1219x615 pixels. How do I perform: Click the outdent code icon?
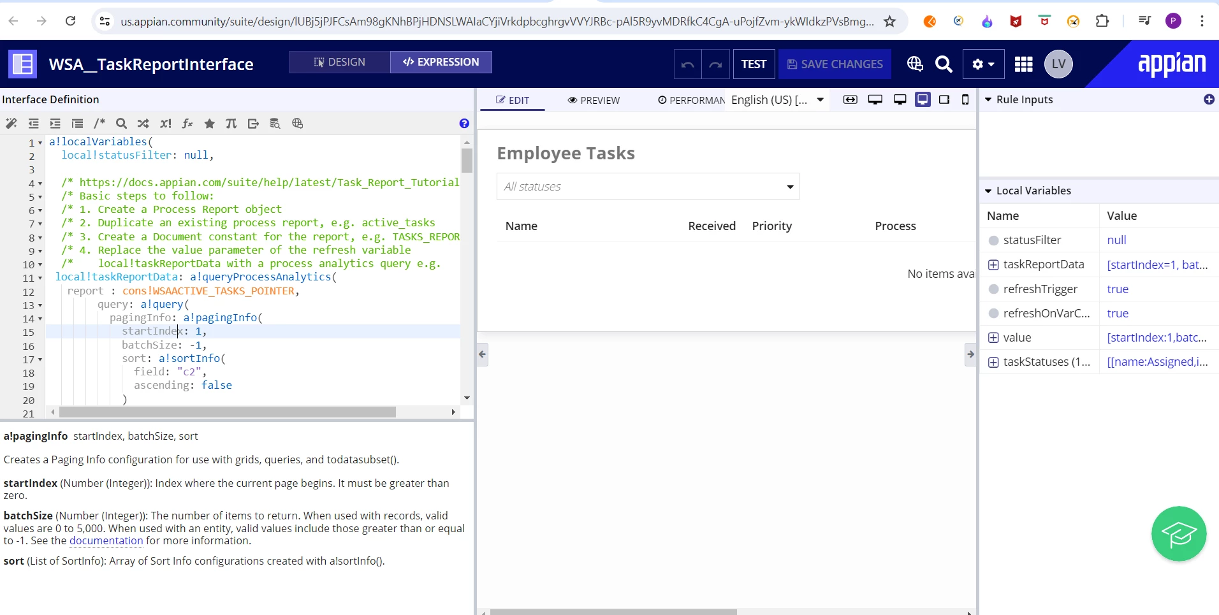click(34, 124)
